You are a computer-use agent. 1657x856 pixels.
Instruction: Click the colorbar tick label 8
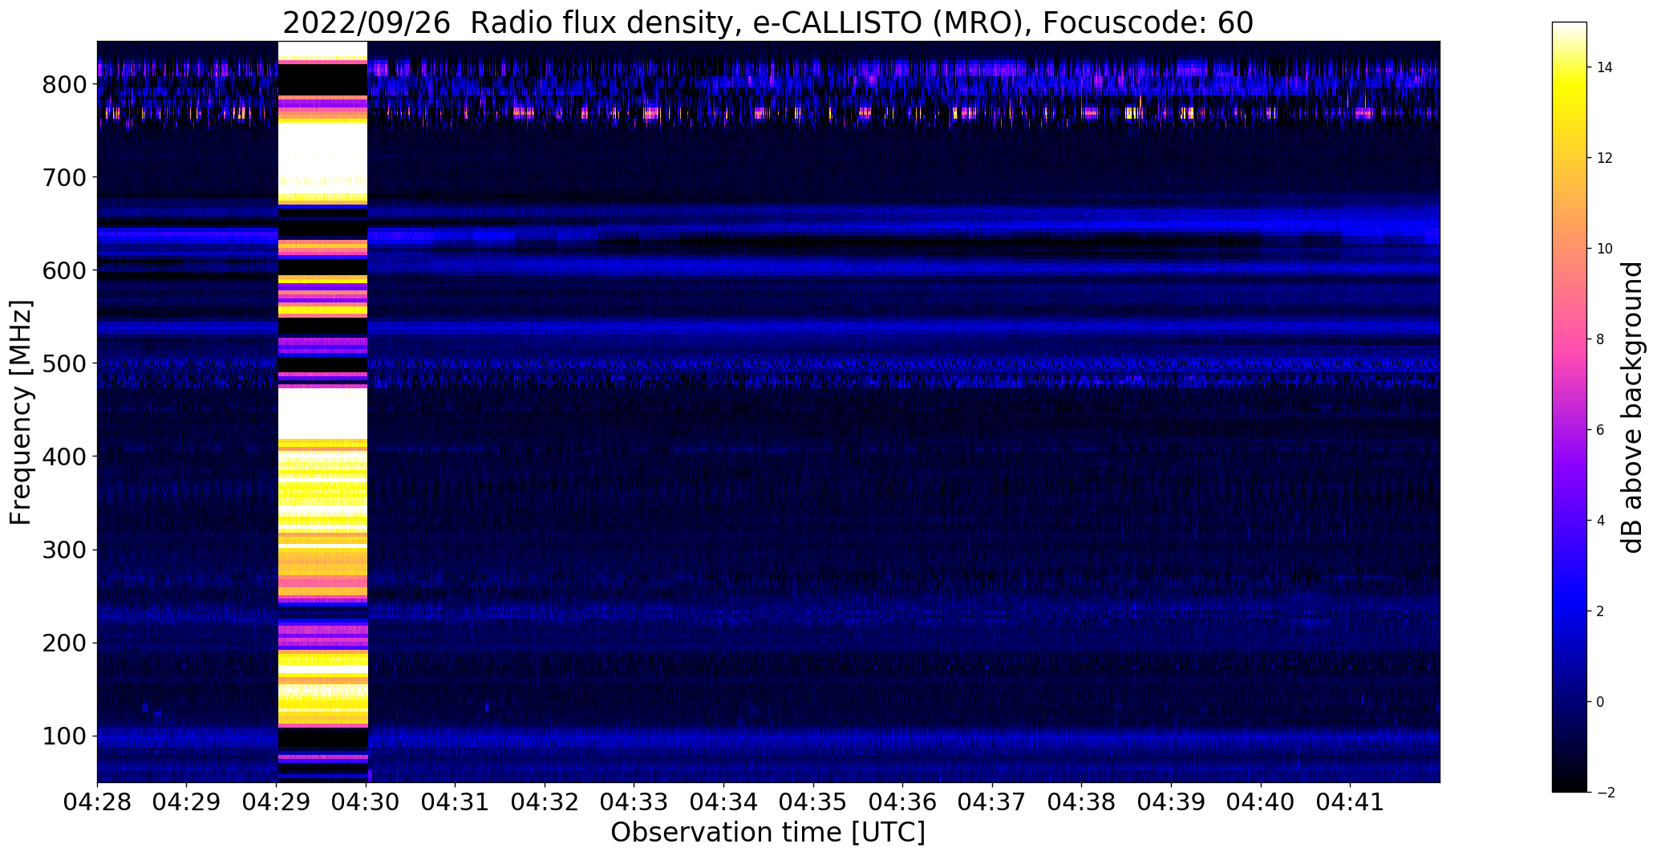click(x=1601, y=339)
